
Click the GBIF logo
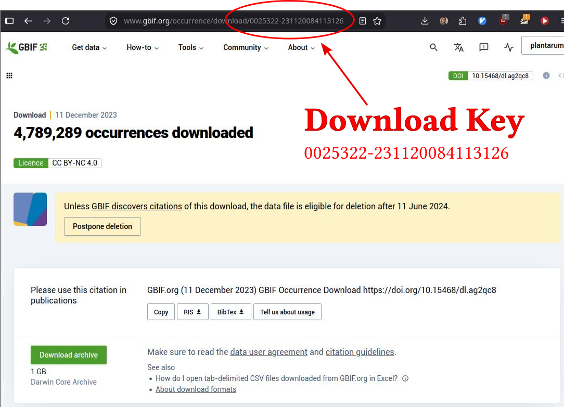pos(26,47)
